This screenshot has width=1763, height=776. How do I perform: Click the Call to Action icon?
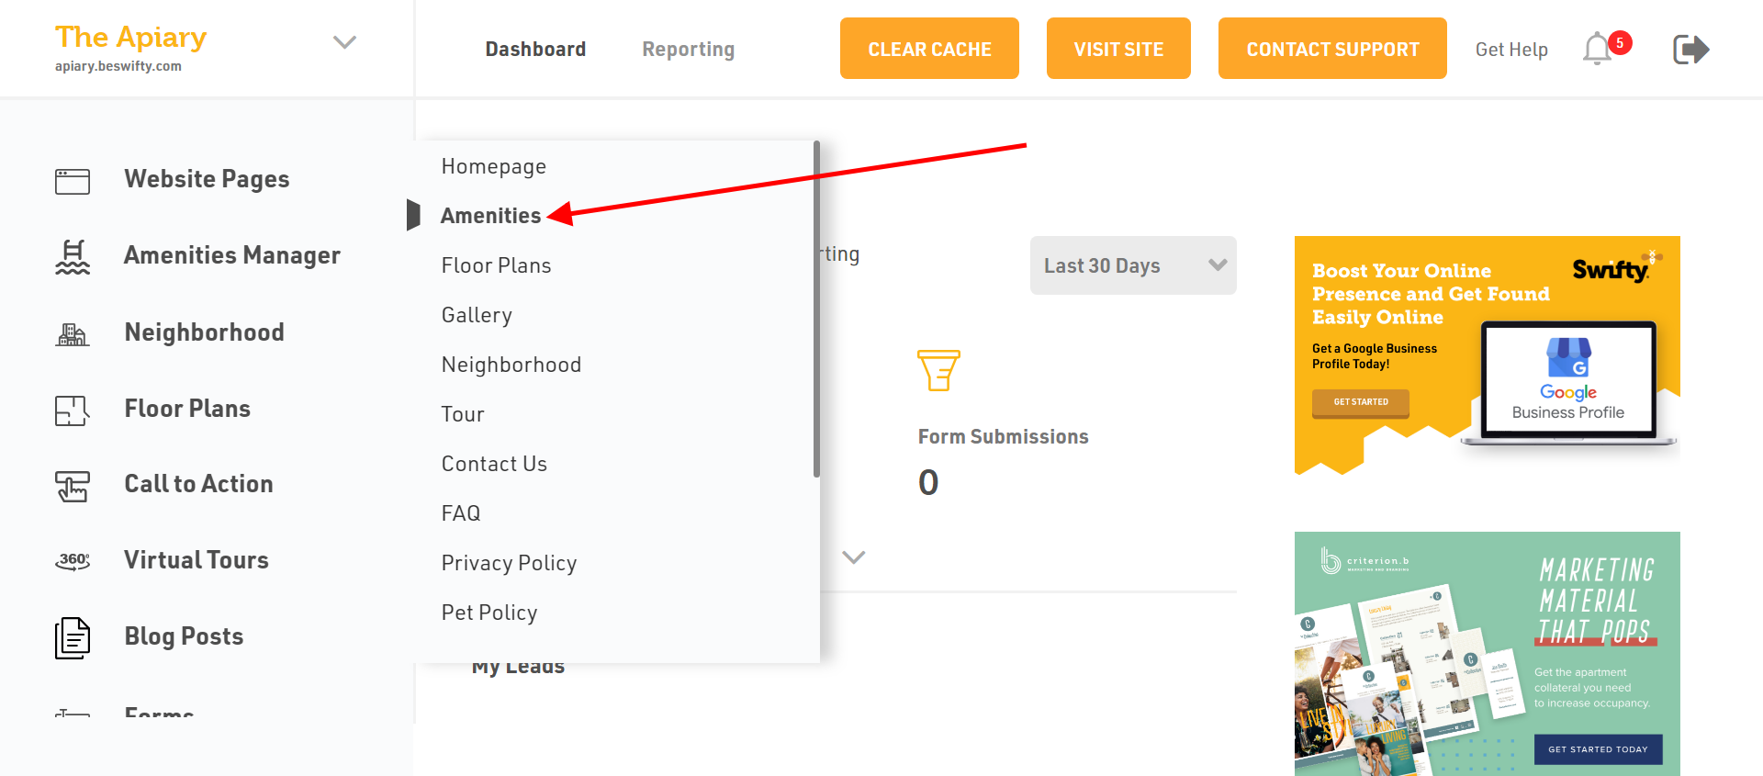73,486
